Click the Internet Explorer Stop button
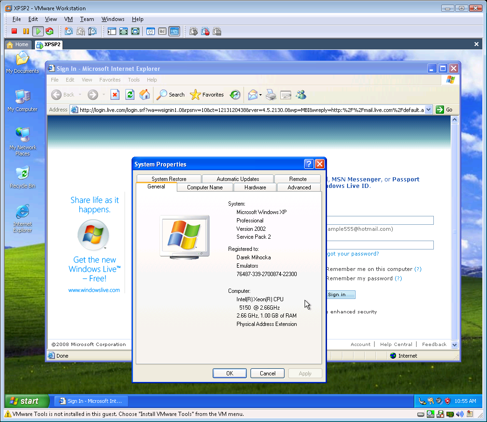This screenshot has width=487, height=422. 115,95
